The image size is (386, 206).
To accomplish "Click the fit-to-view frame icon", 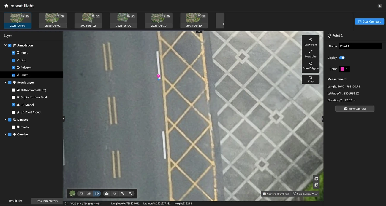I will click(x=115, y=194).
